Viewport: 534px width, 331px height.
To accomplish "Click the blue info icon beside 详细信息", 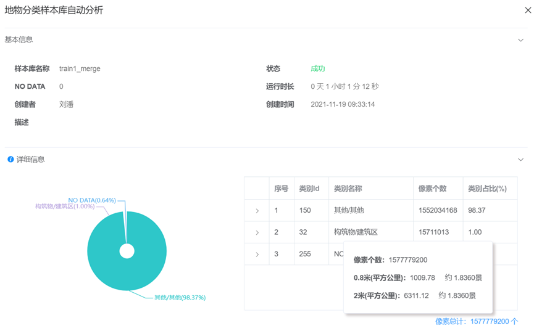I will (x=10, y=159).
